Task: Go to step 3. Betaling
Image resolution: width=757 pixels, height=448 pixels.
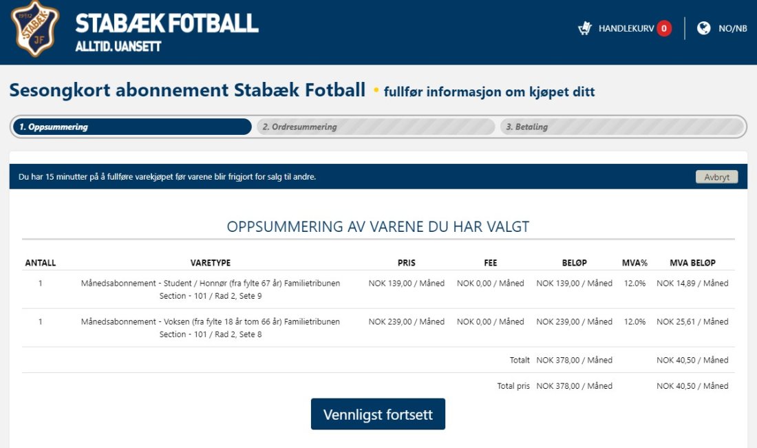Action: coord(622,127)
